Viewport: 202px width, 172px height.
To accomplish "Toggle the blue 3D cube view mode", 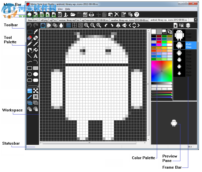I will (x=43, y=25).
